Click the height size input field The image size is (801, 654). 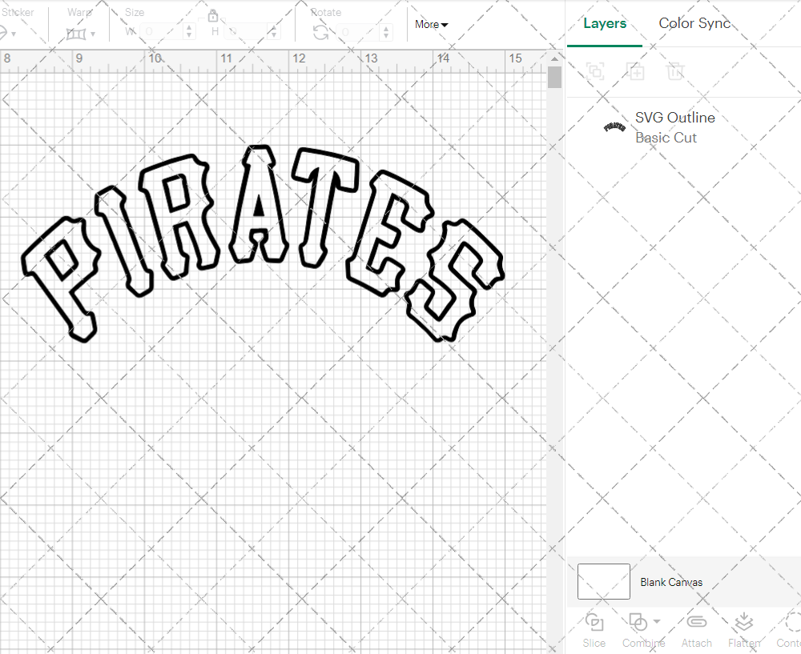tap(246, 32)
